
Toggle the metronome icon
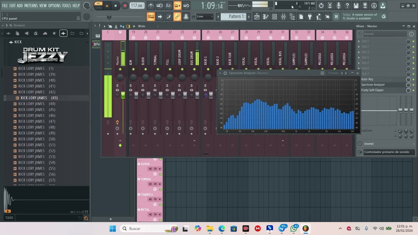coord(151,6)
